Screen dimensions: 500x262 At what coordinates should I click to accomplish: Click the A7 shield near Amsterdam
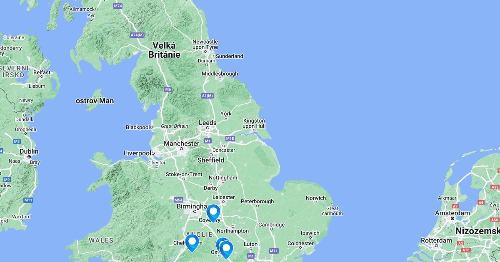click(455, 206)
